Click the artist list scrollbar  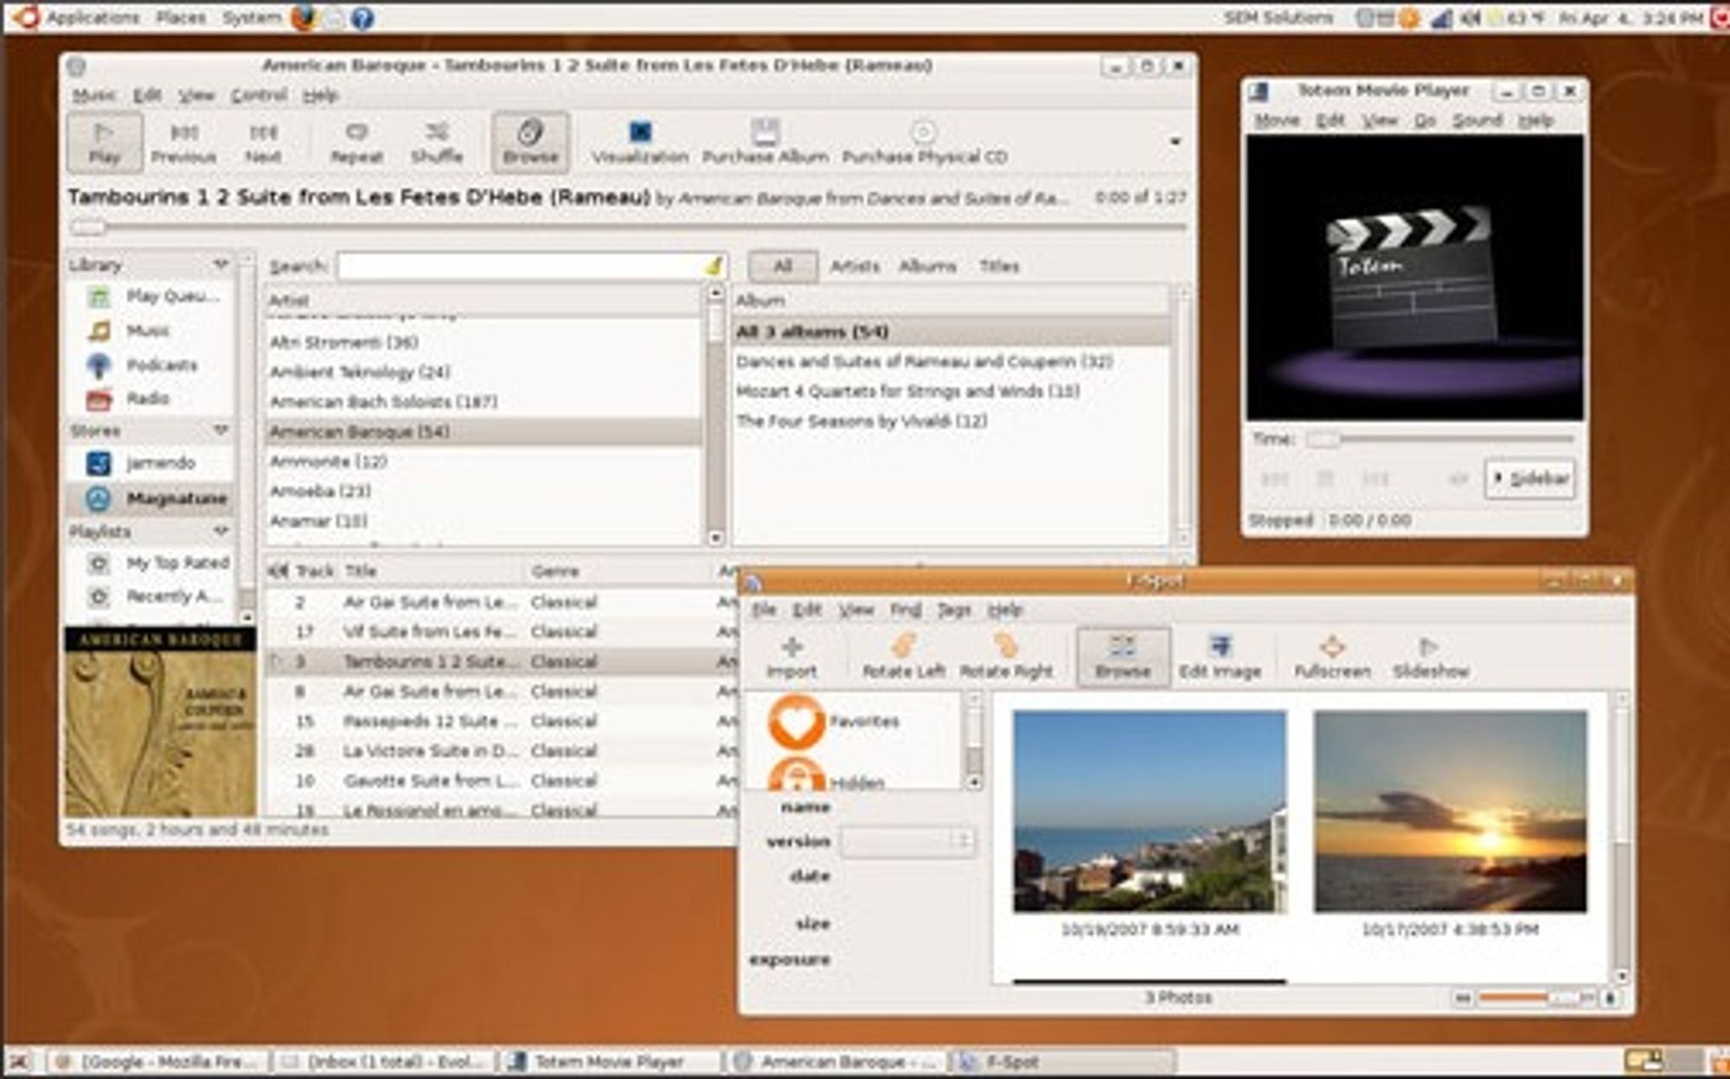(x=715, y=415)
